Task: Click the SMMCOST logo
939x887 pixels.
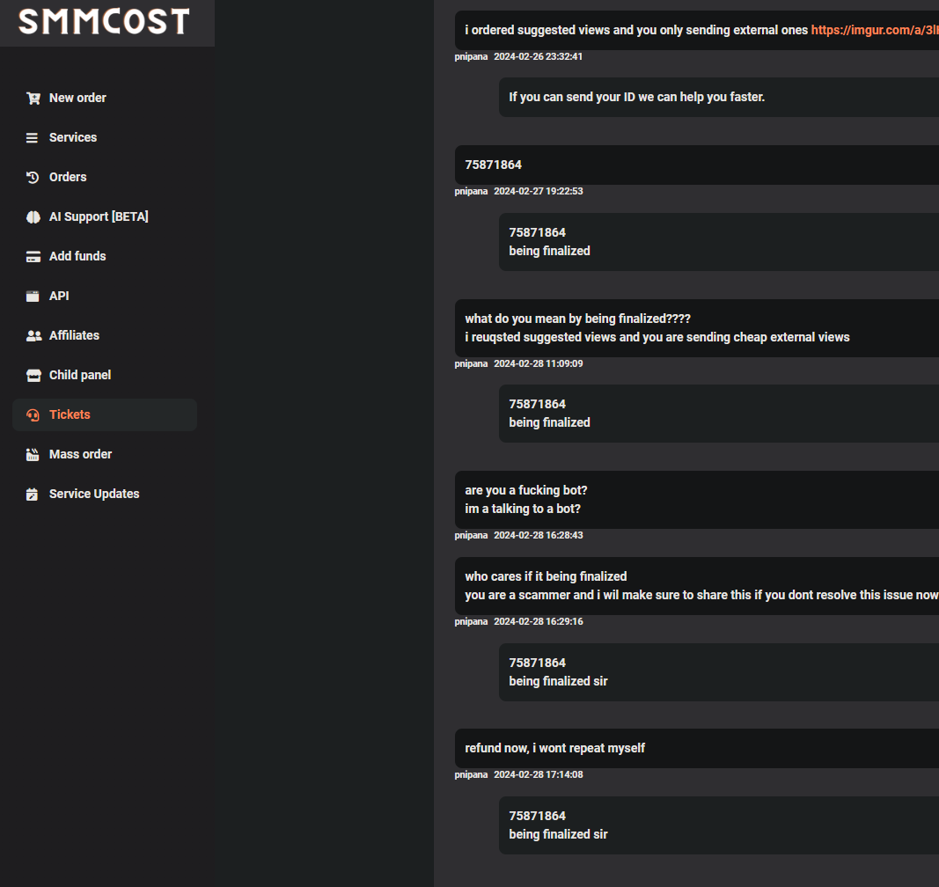Action: 104,22
